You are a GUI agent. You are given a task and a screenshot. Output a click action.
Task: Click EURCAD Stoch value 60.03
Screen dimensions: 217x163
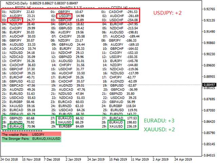click(x=80, y=102)
